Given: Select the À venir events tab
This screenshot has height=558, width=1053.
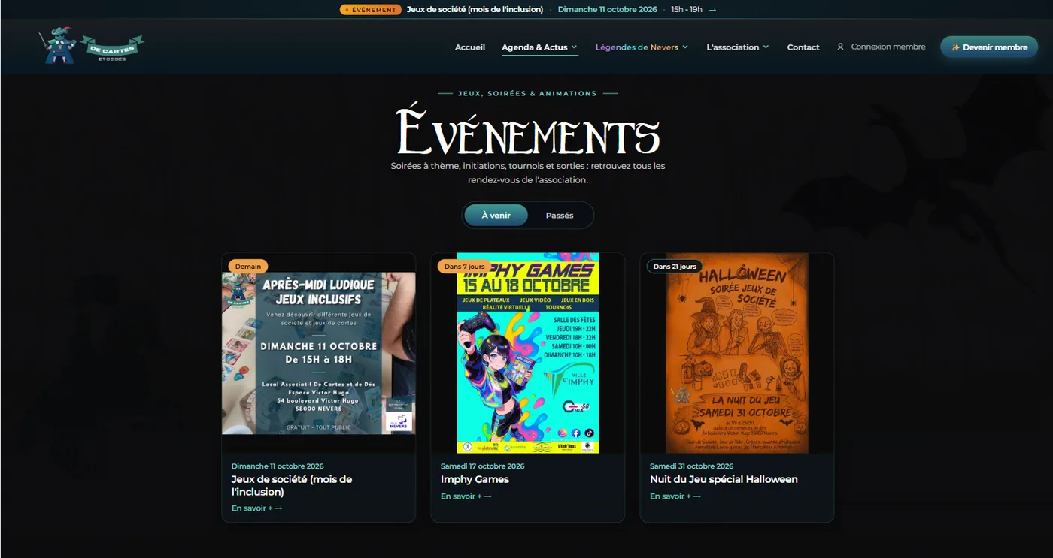Looking at the screenshot, I should tap(496, 216).
